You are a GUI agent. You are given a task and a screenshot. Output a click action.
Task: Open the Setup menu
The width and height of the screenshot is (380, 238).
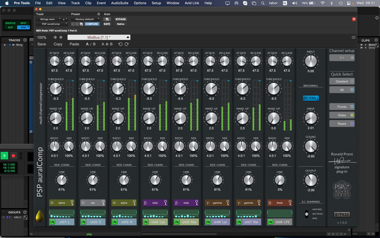(156, 3)
